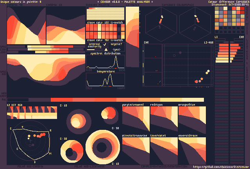Click the right CAM16UCS hexagon cube plot
This screenshot has width=250, height=169.
coord(195,24)
